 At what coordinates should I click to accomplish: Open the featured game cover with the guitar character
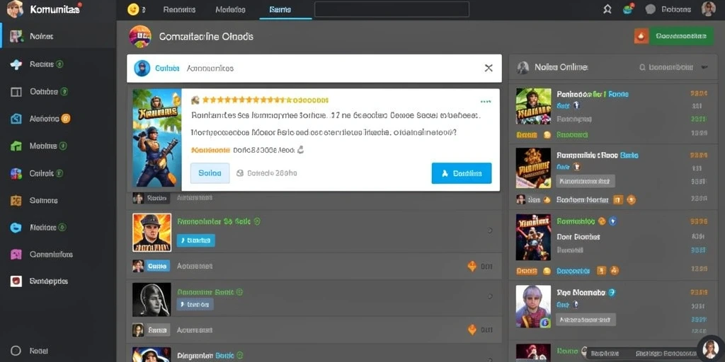pos(156,138)
